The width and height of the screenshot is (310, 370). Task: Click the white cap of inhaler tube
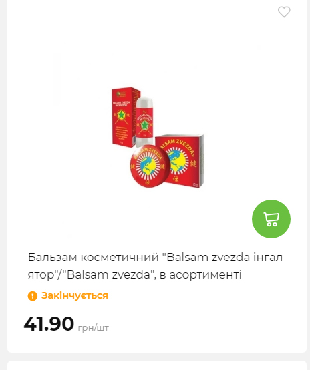[144, 104]
